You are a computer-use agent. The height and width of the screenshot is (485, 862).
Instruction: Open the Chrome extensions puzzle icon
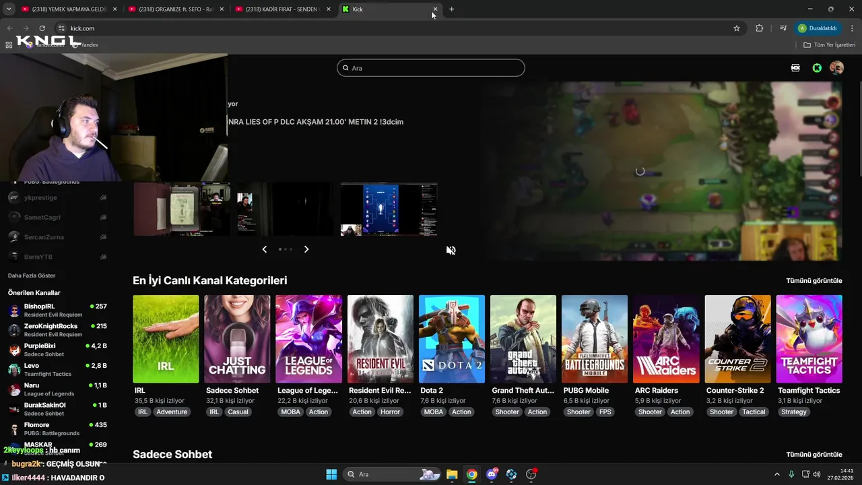760,28
